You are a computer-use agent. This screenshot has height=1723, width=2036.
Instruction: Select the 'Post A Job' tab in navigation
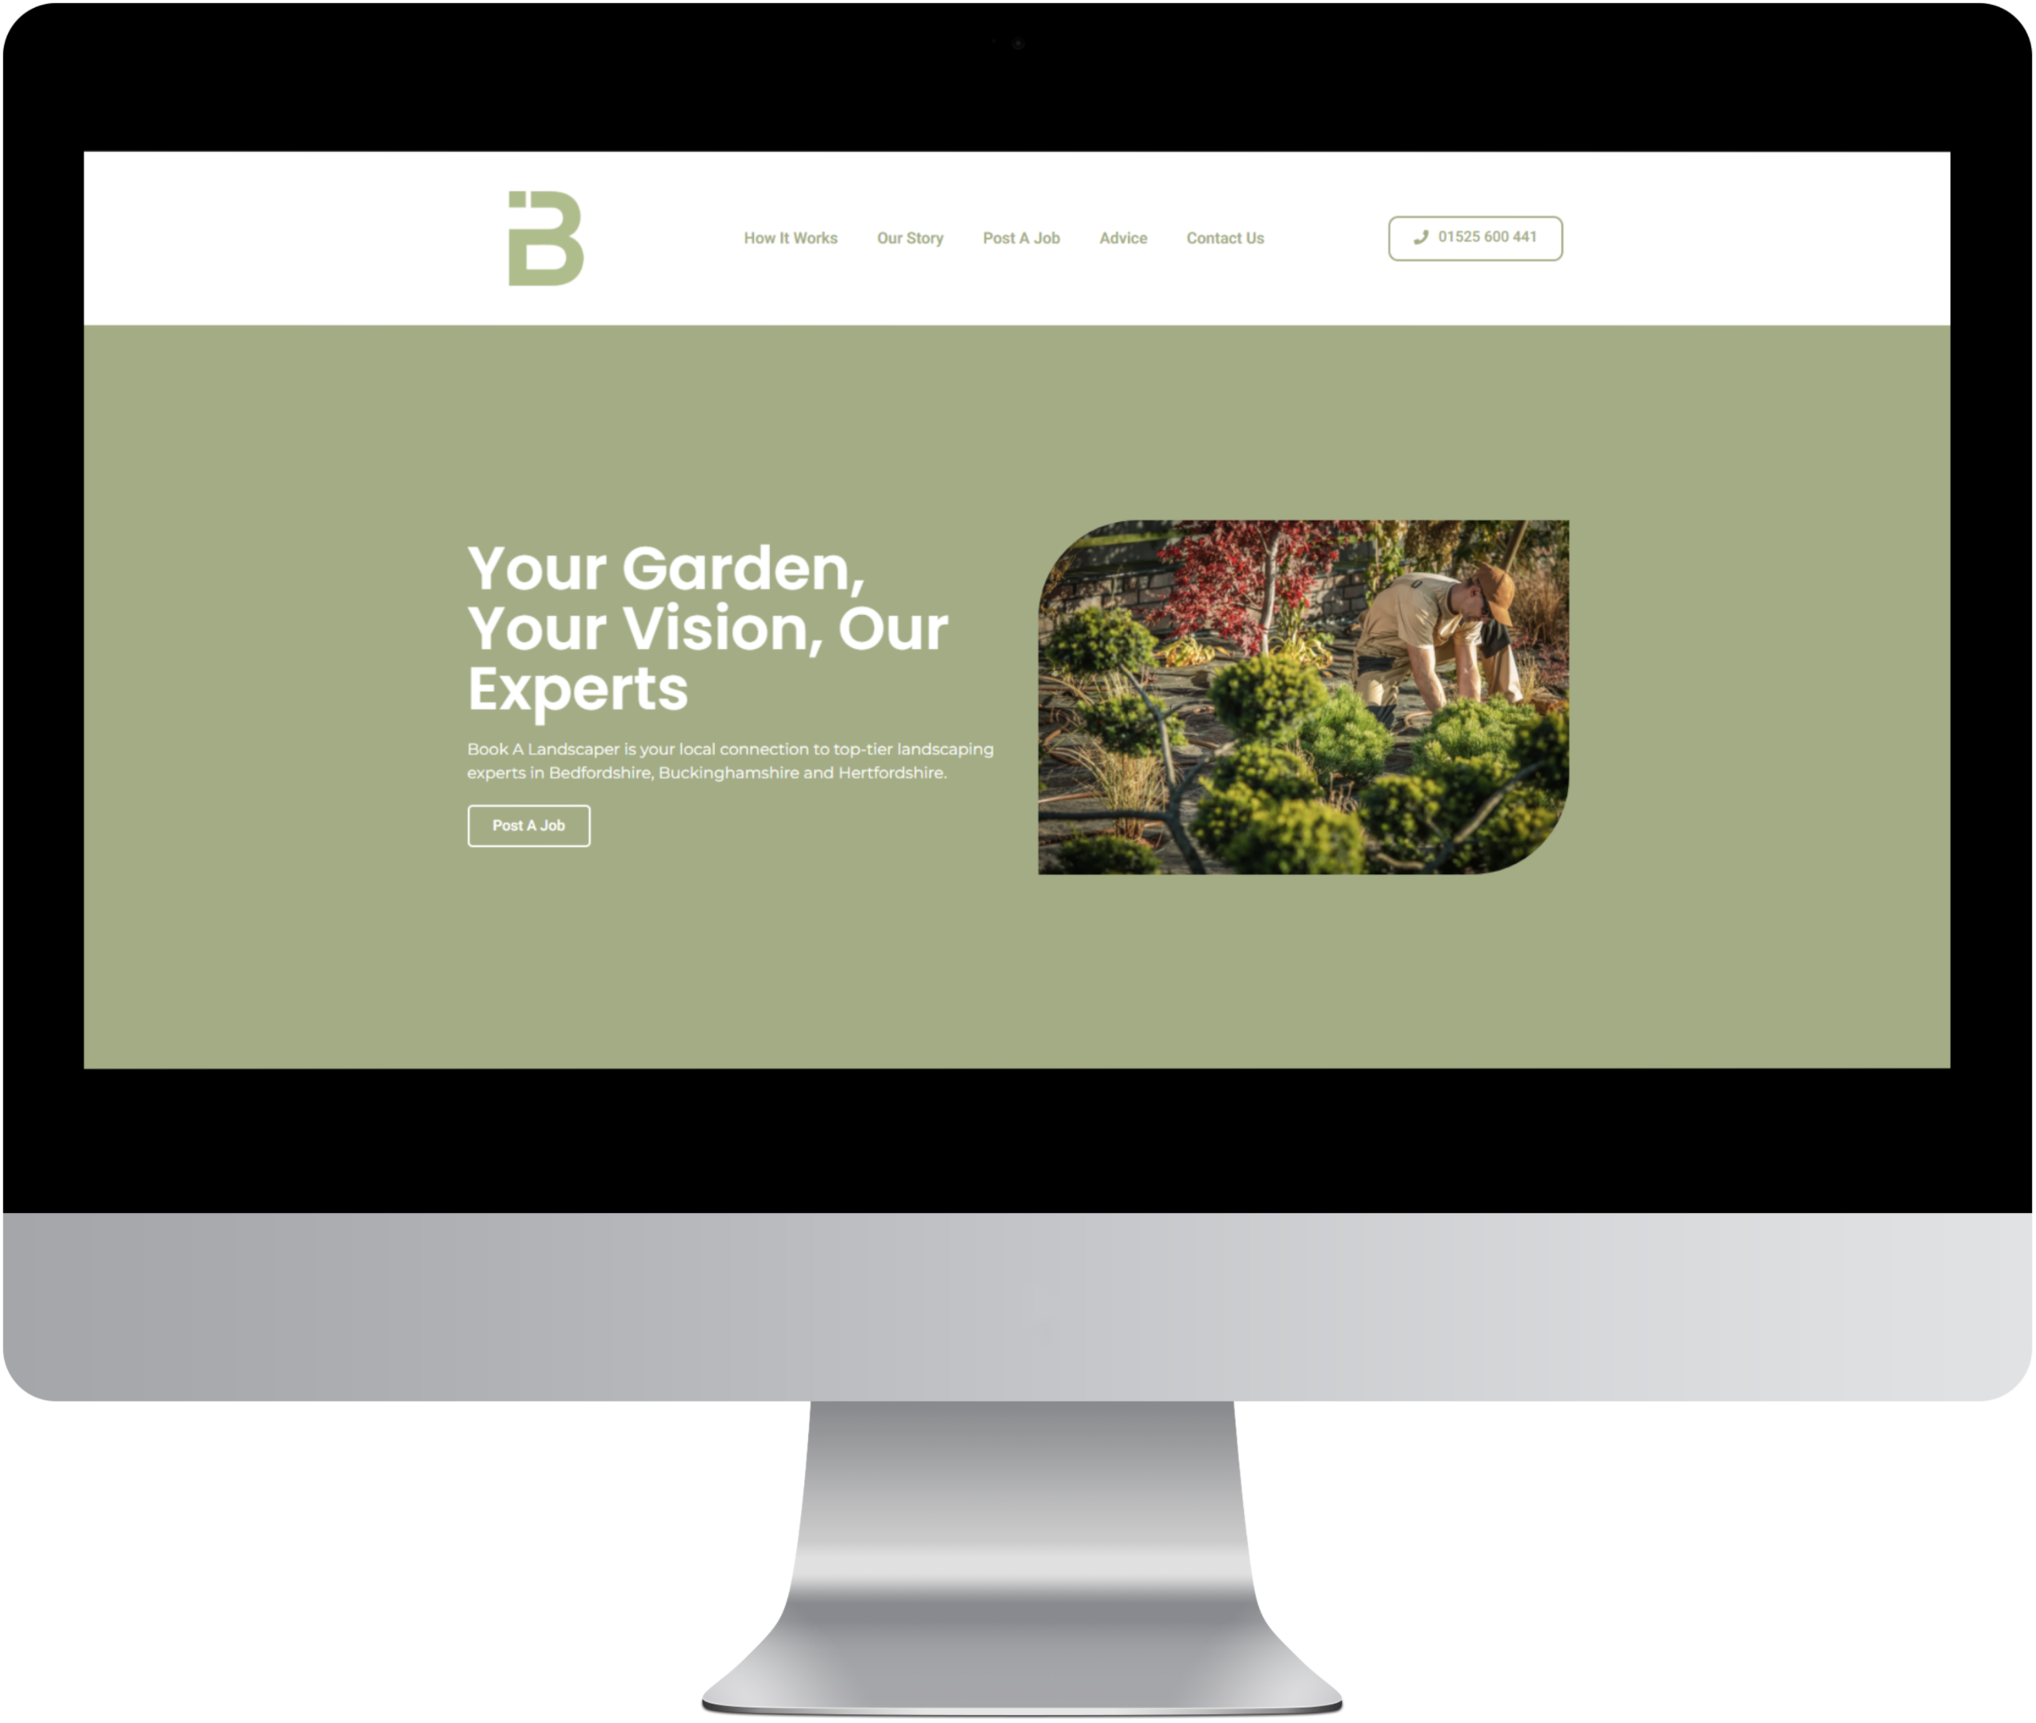1020,238
